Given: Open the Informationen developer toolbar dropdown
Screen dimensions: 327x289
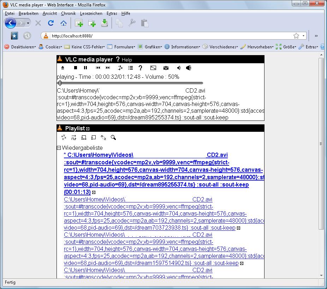Looking at the screenshot, I should pos(182,47).
